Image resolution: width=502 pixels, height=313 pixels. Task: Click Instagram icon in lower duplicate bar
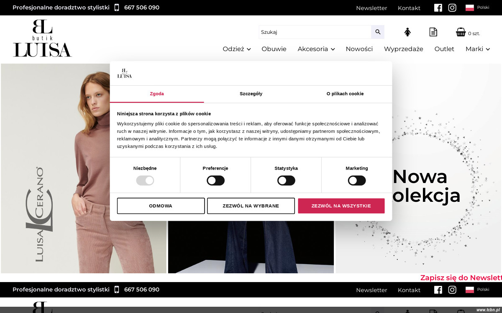pyautogui.click(x=452, y=290)
